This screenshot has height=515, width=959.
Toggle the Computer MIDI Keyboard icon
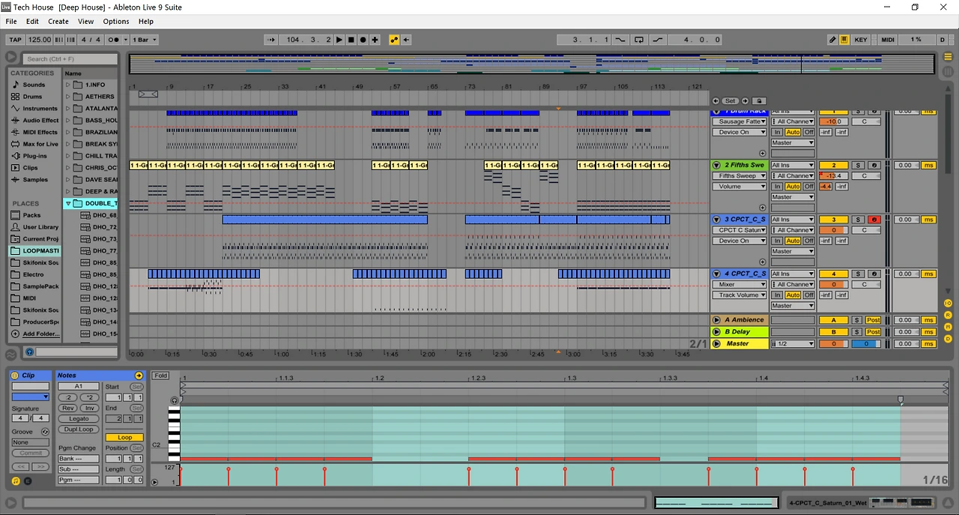[x=844, y=40]
